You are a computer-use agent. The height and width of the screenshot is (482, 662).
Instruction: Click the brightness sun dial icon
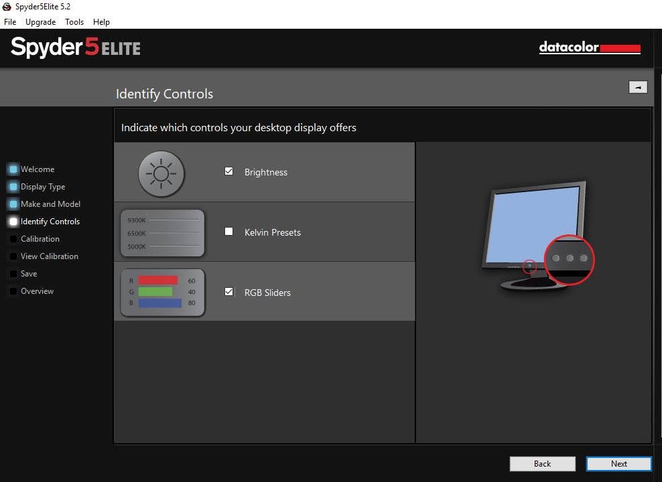click(x=161, y=173)
